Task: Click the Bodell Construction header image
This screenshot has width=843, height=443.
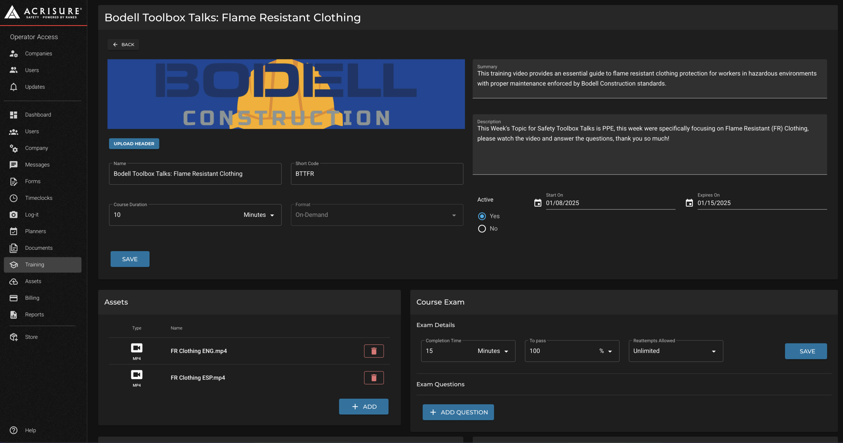Action: [x=286, y=94]
